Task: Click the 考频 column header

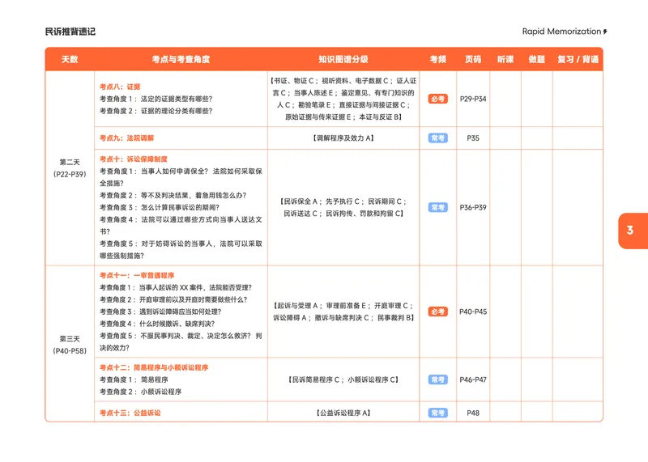Action: [x=437, y=59]
